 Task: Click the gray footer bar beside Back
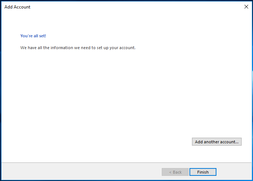pos(81,172)
